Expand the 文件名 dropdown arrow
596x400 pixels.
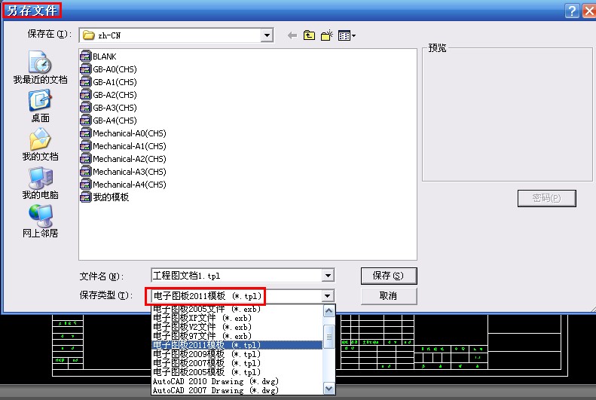327,276
